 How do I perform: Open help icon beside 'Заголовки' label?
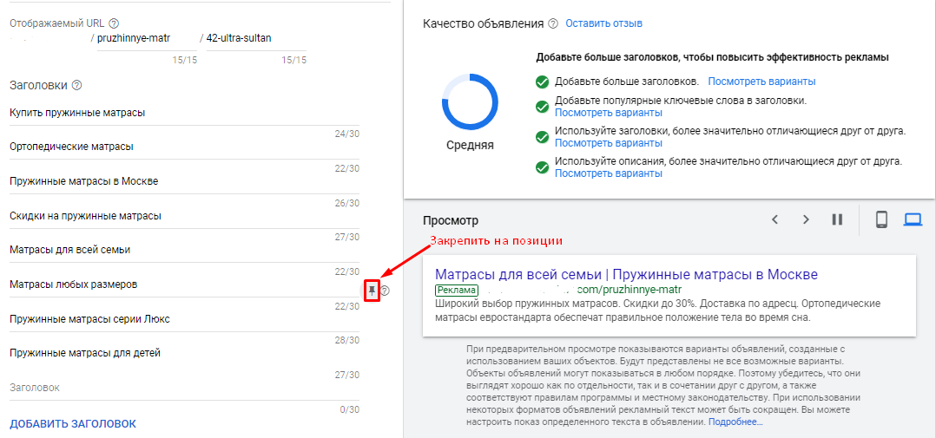coord(76,85)
